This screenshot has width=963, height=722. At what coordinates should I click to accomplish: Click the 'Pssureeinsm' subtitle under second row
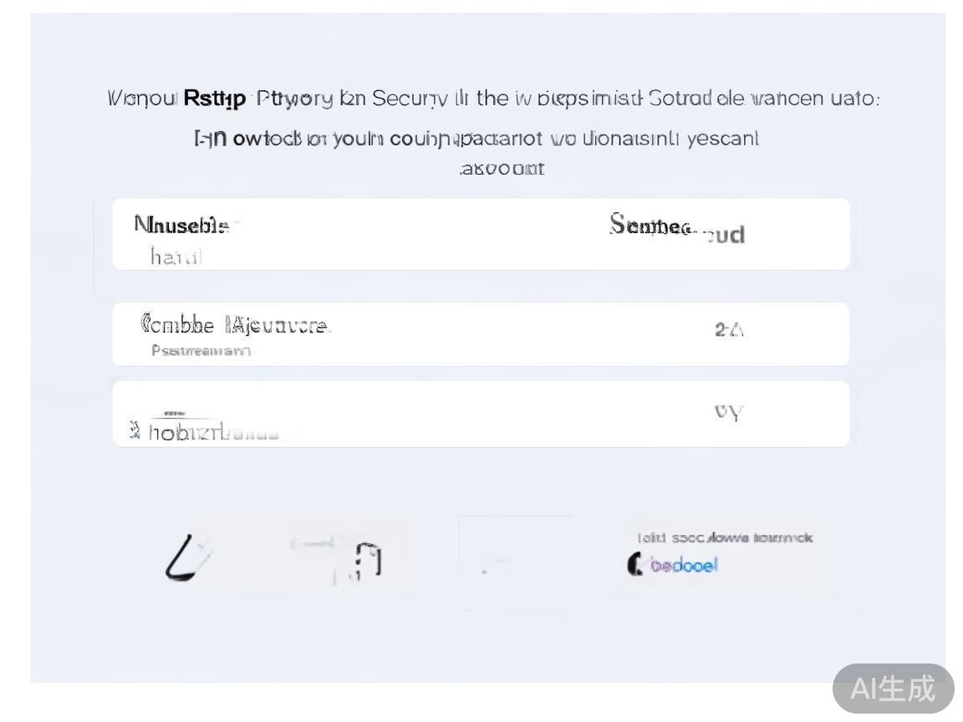[x=201, y=351]
